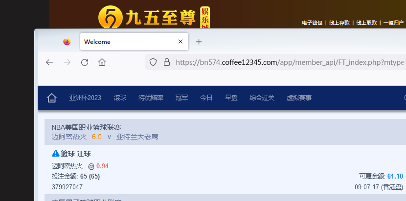
Task: Close the Welcome tab
Action: point(180,42)
